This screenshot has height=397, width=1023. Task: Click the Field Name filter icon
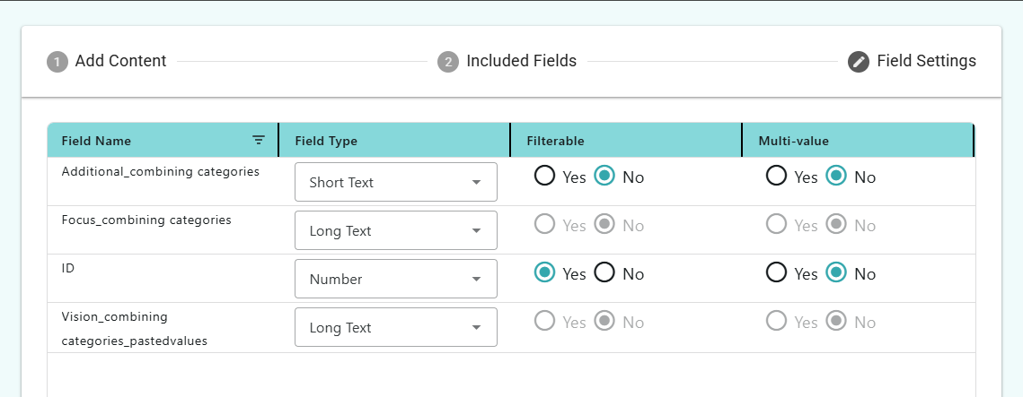[x=259, y=141]
